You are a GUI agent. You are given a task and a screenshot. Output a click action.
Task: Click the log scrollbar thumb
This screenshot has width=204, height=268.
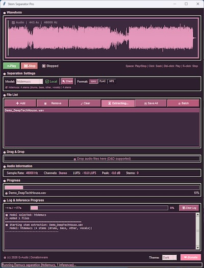pyautogui.click(x=197, y=231)
